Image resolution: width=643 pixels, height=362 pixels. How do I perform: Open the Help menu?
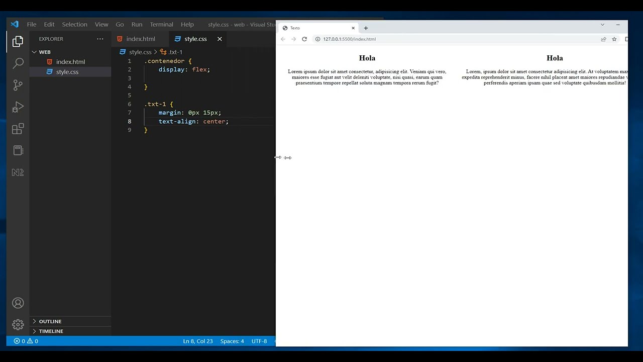coord(187,24)
